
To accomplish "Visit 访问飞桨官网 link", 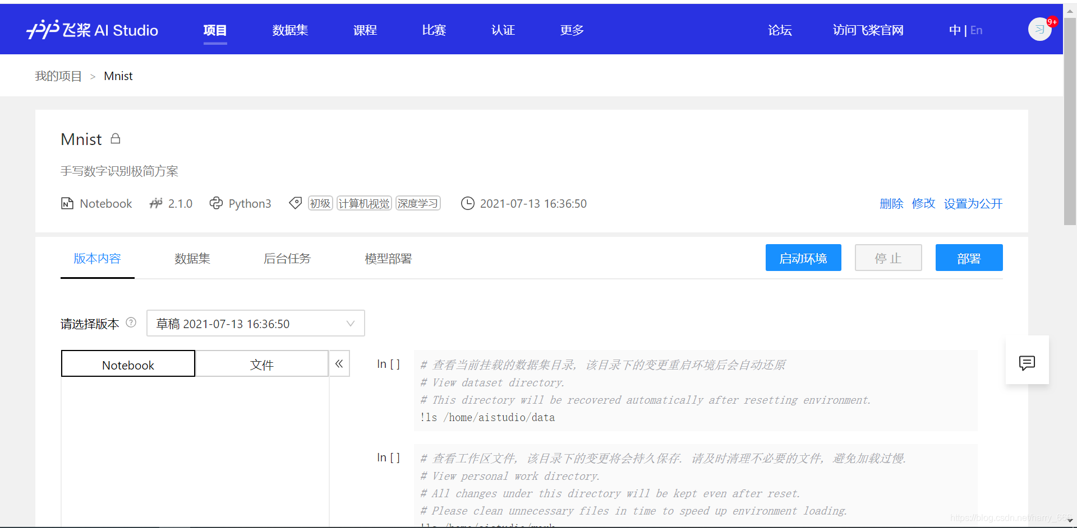I will (868, 30).
